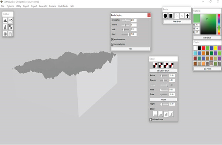The width and height of the screenshot is (222, 145).
Task: Select the paint bottle tool icon
Action: pos(5,27)
